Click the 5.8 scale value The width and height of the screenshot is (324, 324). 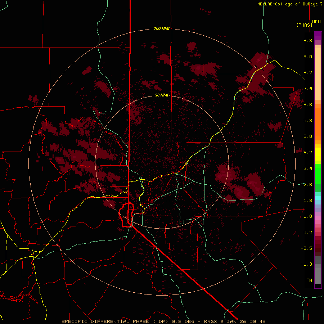click(308, 121)
